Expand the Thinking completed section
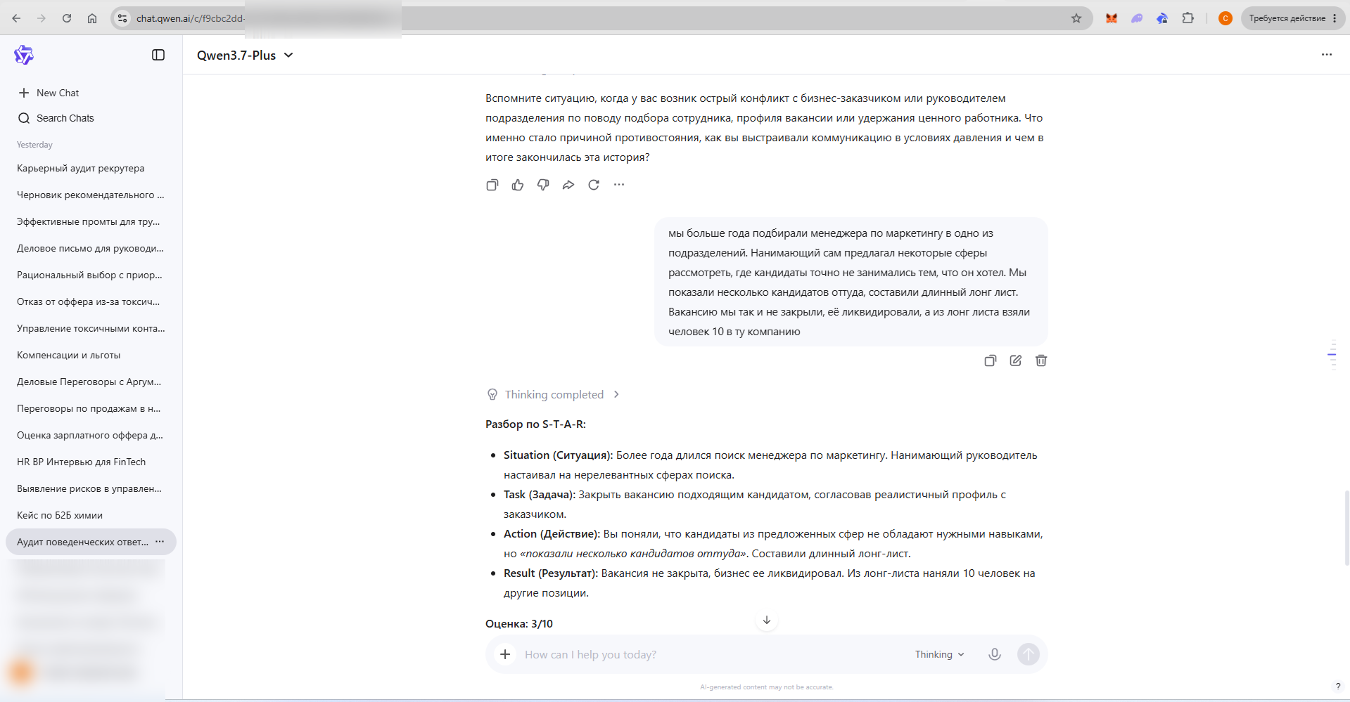The image size is (1350, 702). click(554, 395)
